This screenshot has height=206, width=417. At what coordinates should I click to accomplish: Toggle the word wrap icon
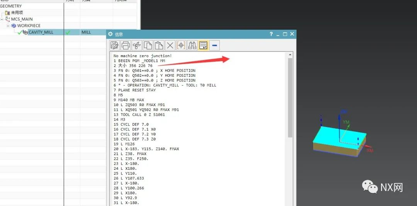(203, 46)
